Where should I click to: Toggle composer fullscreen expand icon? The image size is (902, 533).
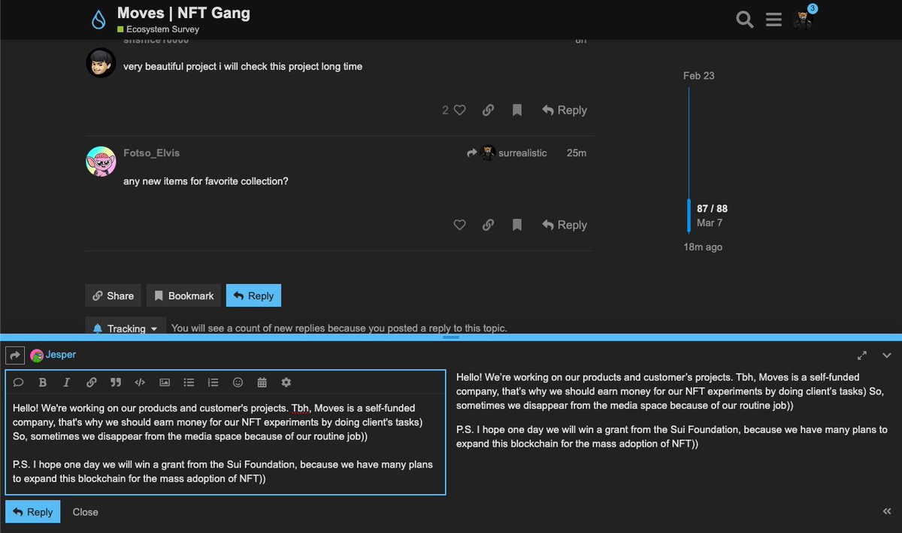862,355
